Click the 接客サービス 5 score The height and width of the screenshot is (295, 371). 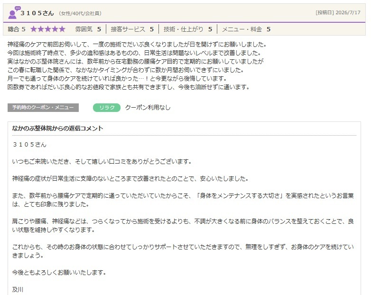pyautogui.click(x=132, y=29)
